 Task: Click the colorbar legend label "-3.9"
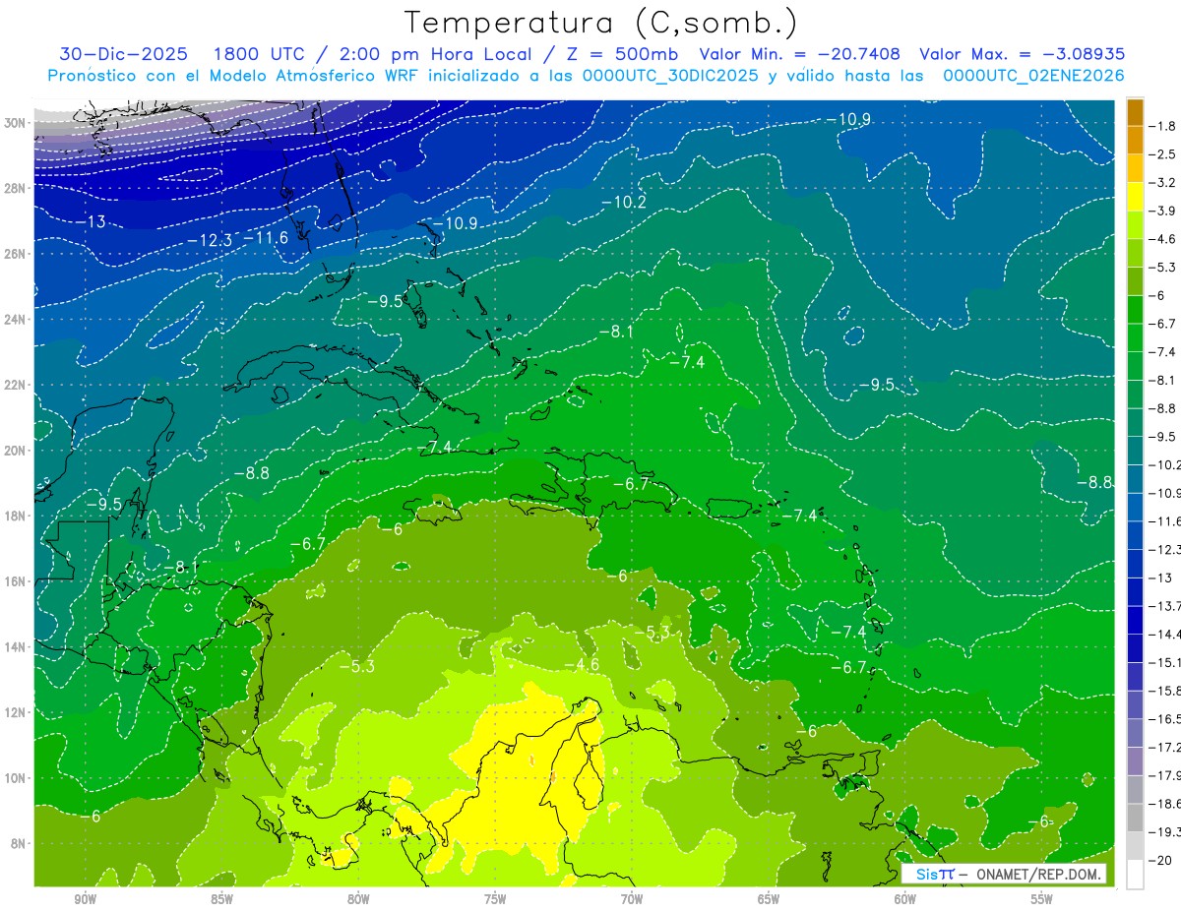1163,211
